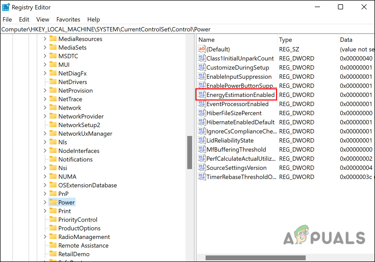
Task: Click the Registry Editor app icon in title bar
Action: (x=6, y=7)
